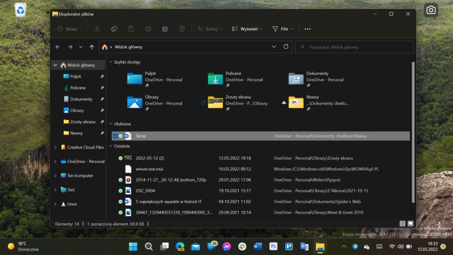Open the recent locations dropdown chevron
The height and width of the screenshot is (255, 453).
[81, 47]
